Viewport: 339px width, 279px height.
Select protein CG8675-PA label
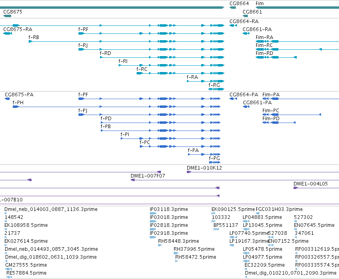point(19,95)
